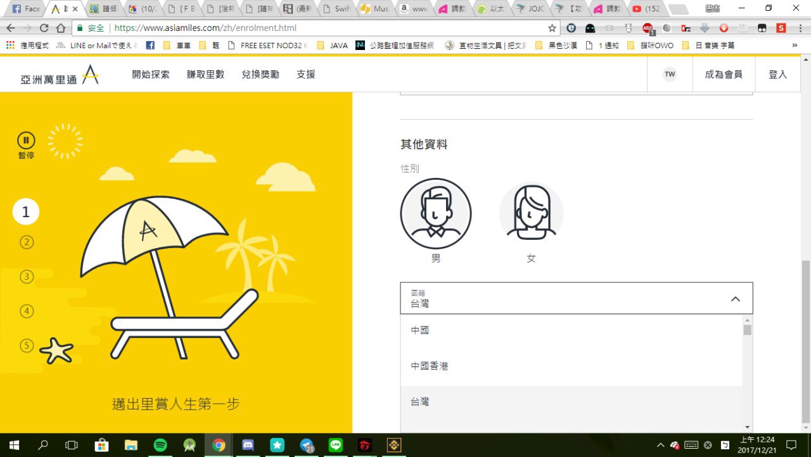Open the 開始探索 menu
Viewport: 811px width, 457px height.
(x=151, y=75)
